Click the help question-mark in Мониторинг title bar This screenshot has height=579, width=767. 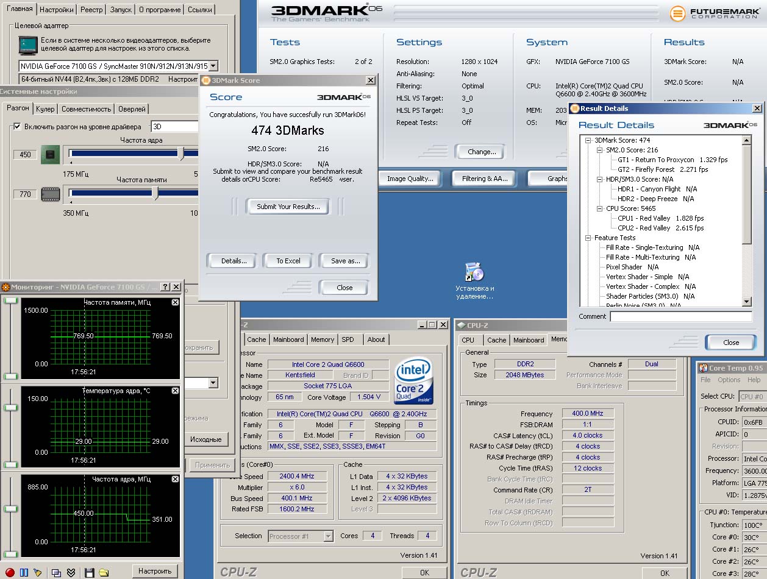tap(166, 287)
